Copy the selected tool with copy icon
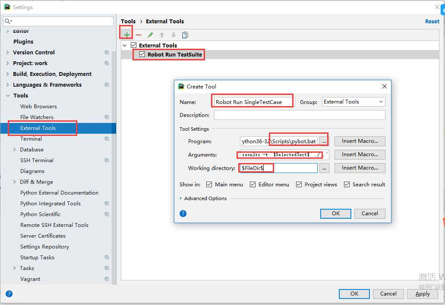 coord(185,35)
